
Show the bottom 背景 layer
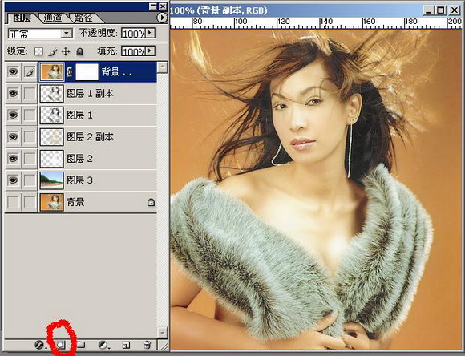click(13, 202)
